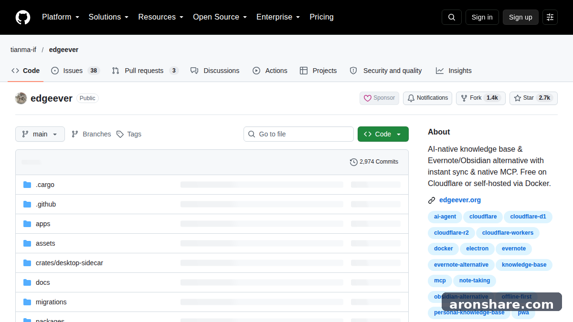Switch to the Pull requests tab

(145, 71)
